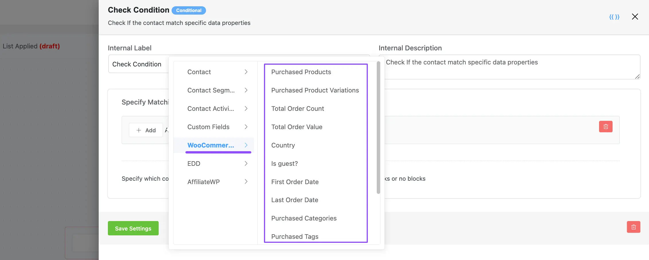Open the smart codes curly braces icon
The image size is (649, 260).
pyautogui.click(x=614, y=17)
